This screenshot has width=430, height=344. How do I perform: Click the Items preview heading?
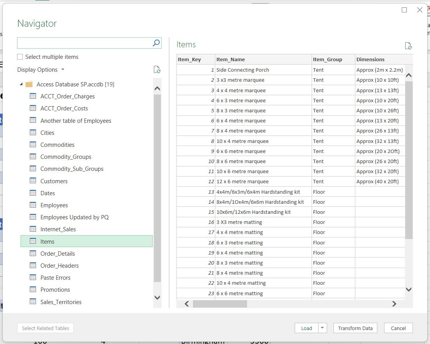coord(186,45)
